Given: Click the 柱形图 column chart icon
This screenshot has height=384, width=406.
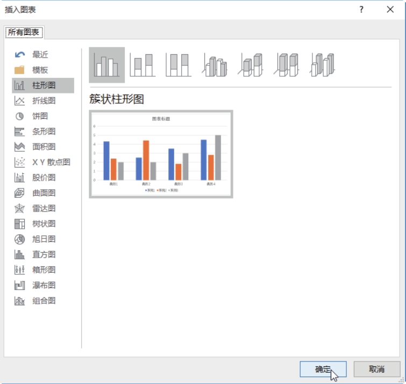Looking at the screenshot, I should tap(19, 85).
